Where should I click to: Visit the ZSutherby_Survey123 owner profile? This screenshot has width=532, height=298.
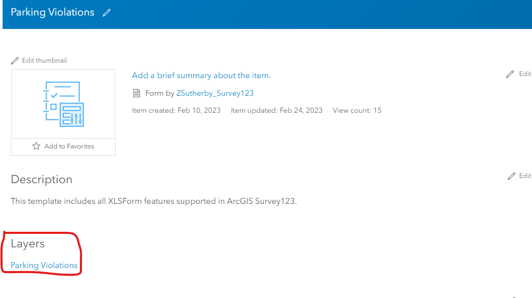click(215, 93)
